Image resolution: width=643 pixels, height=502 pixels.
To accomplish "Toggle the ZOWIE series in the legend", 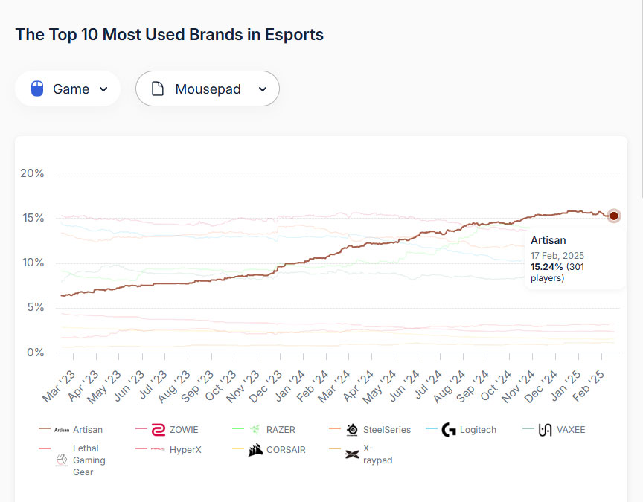I will click(x=167, y=429).
